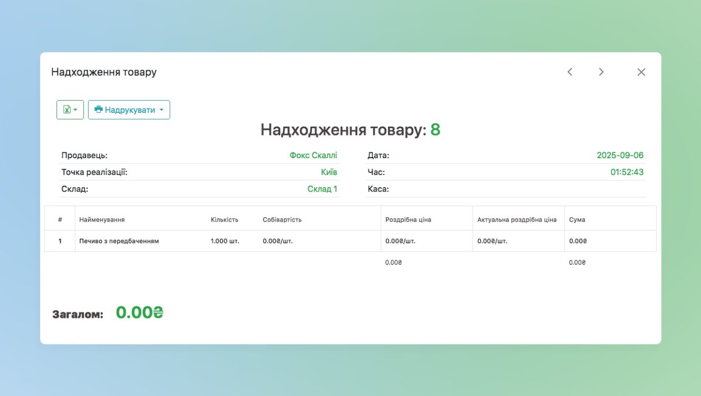This screenshot has width=701, height=396.
Task: Go to next receipt with right chevron
Action: click(x=601, y=72)
